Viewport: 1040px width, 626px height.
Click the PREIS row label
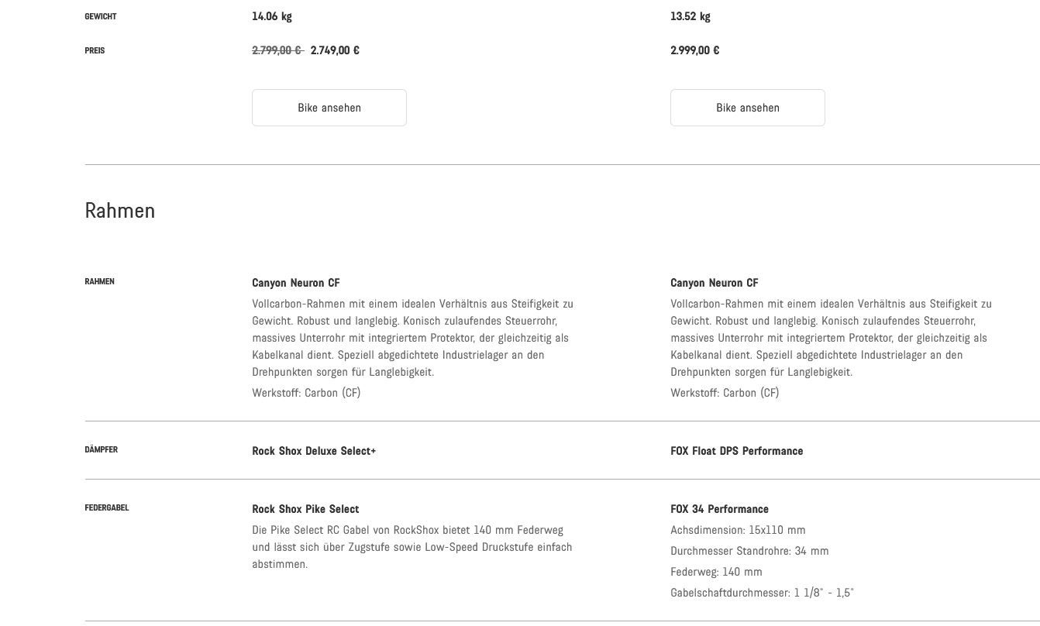(x=95, y=50)
